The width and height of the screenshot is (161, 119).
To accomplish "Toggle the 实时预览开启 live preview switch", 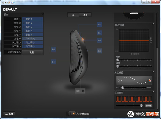I will tap(71, 114).
